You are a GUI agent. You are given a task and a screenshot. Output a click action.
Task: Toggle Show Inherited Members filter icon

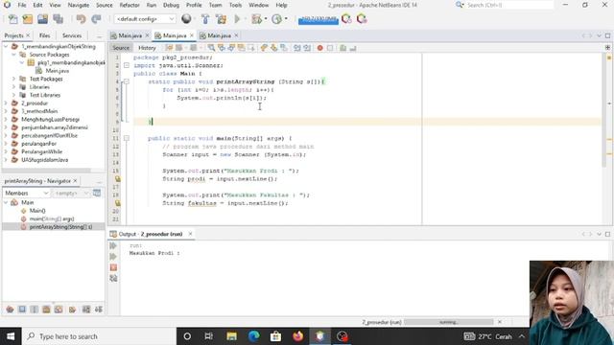pyautogui.click(x=10, y=310)
